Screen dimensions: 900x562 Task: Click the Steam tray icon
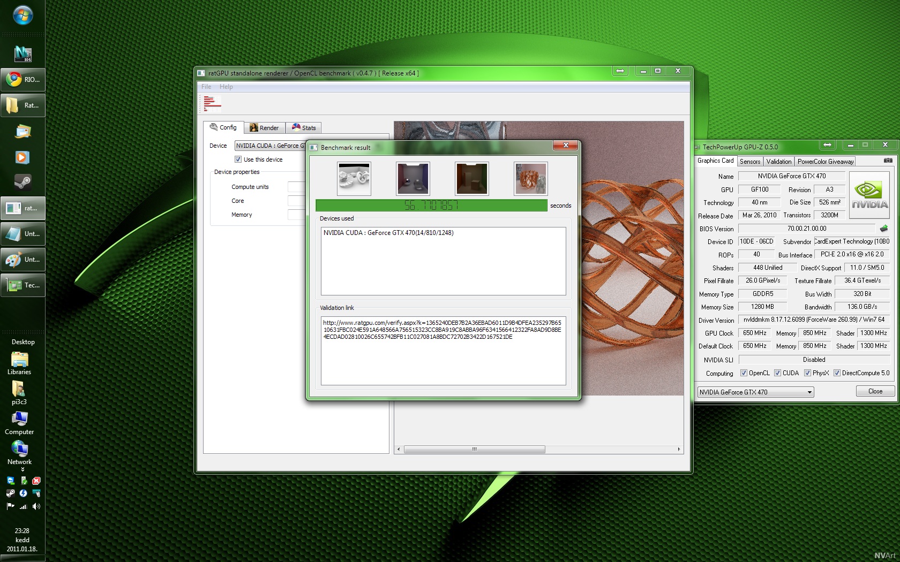point(11,493)
